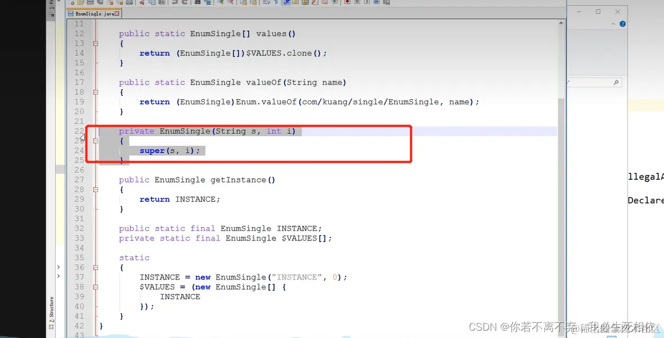
Task: Collapse the $VALUES array fold at line 38
Action: coord(96,287)
